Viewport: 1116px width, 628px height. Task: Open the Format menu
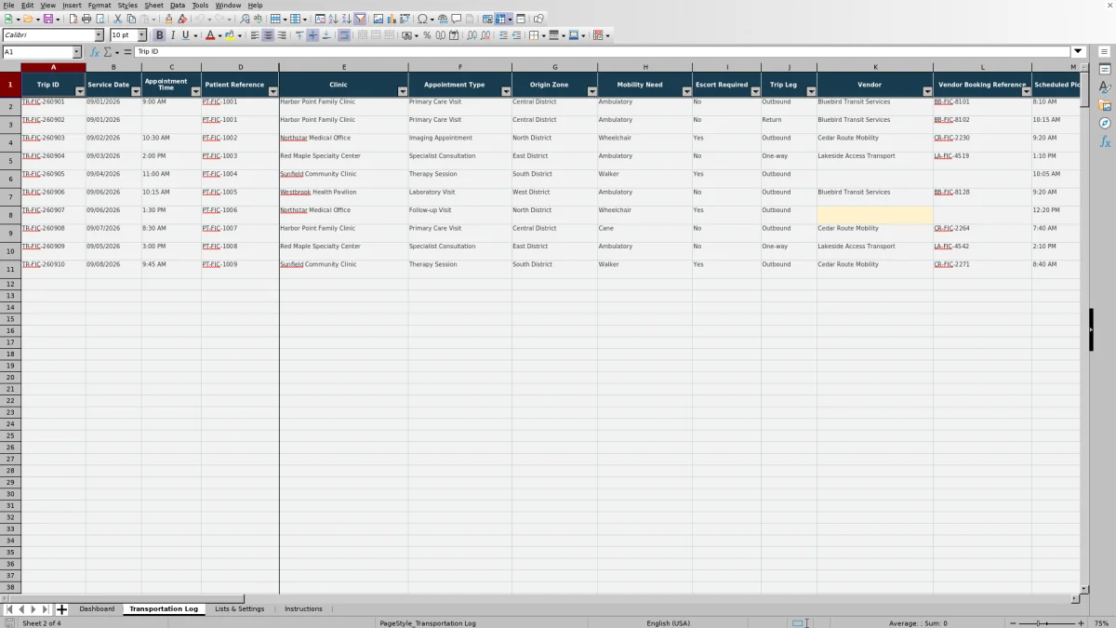(x=100, y=6)
